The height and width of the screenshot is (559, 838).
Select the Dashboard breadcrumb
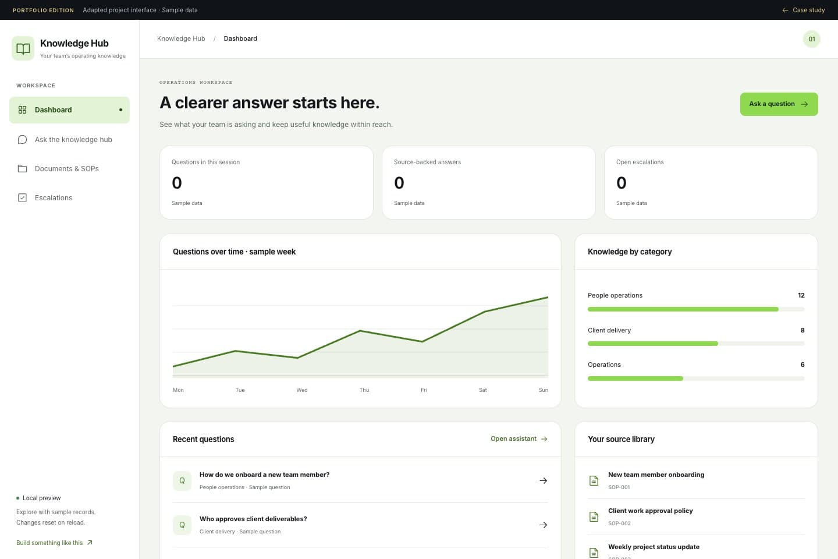coord(240,38)
